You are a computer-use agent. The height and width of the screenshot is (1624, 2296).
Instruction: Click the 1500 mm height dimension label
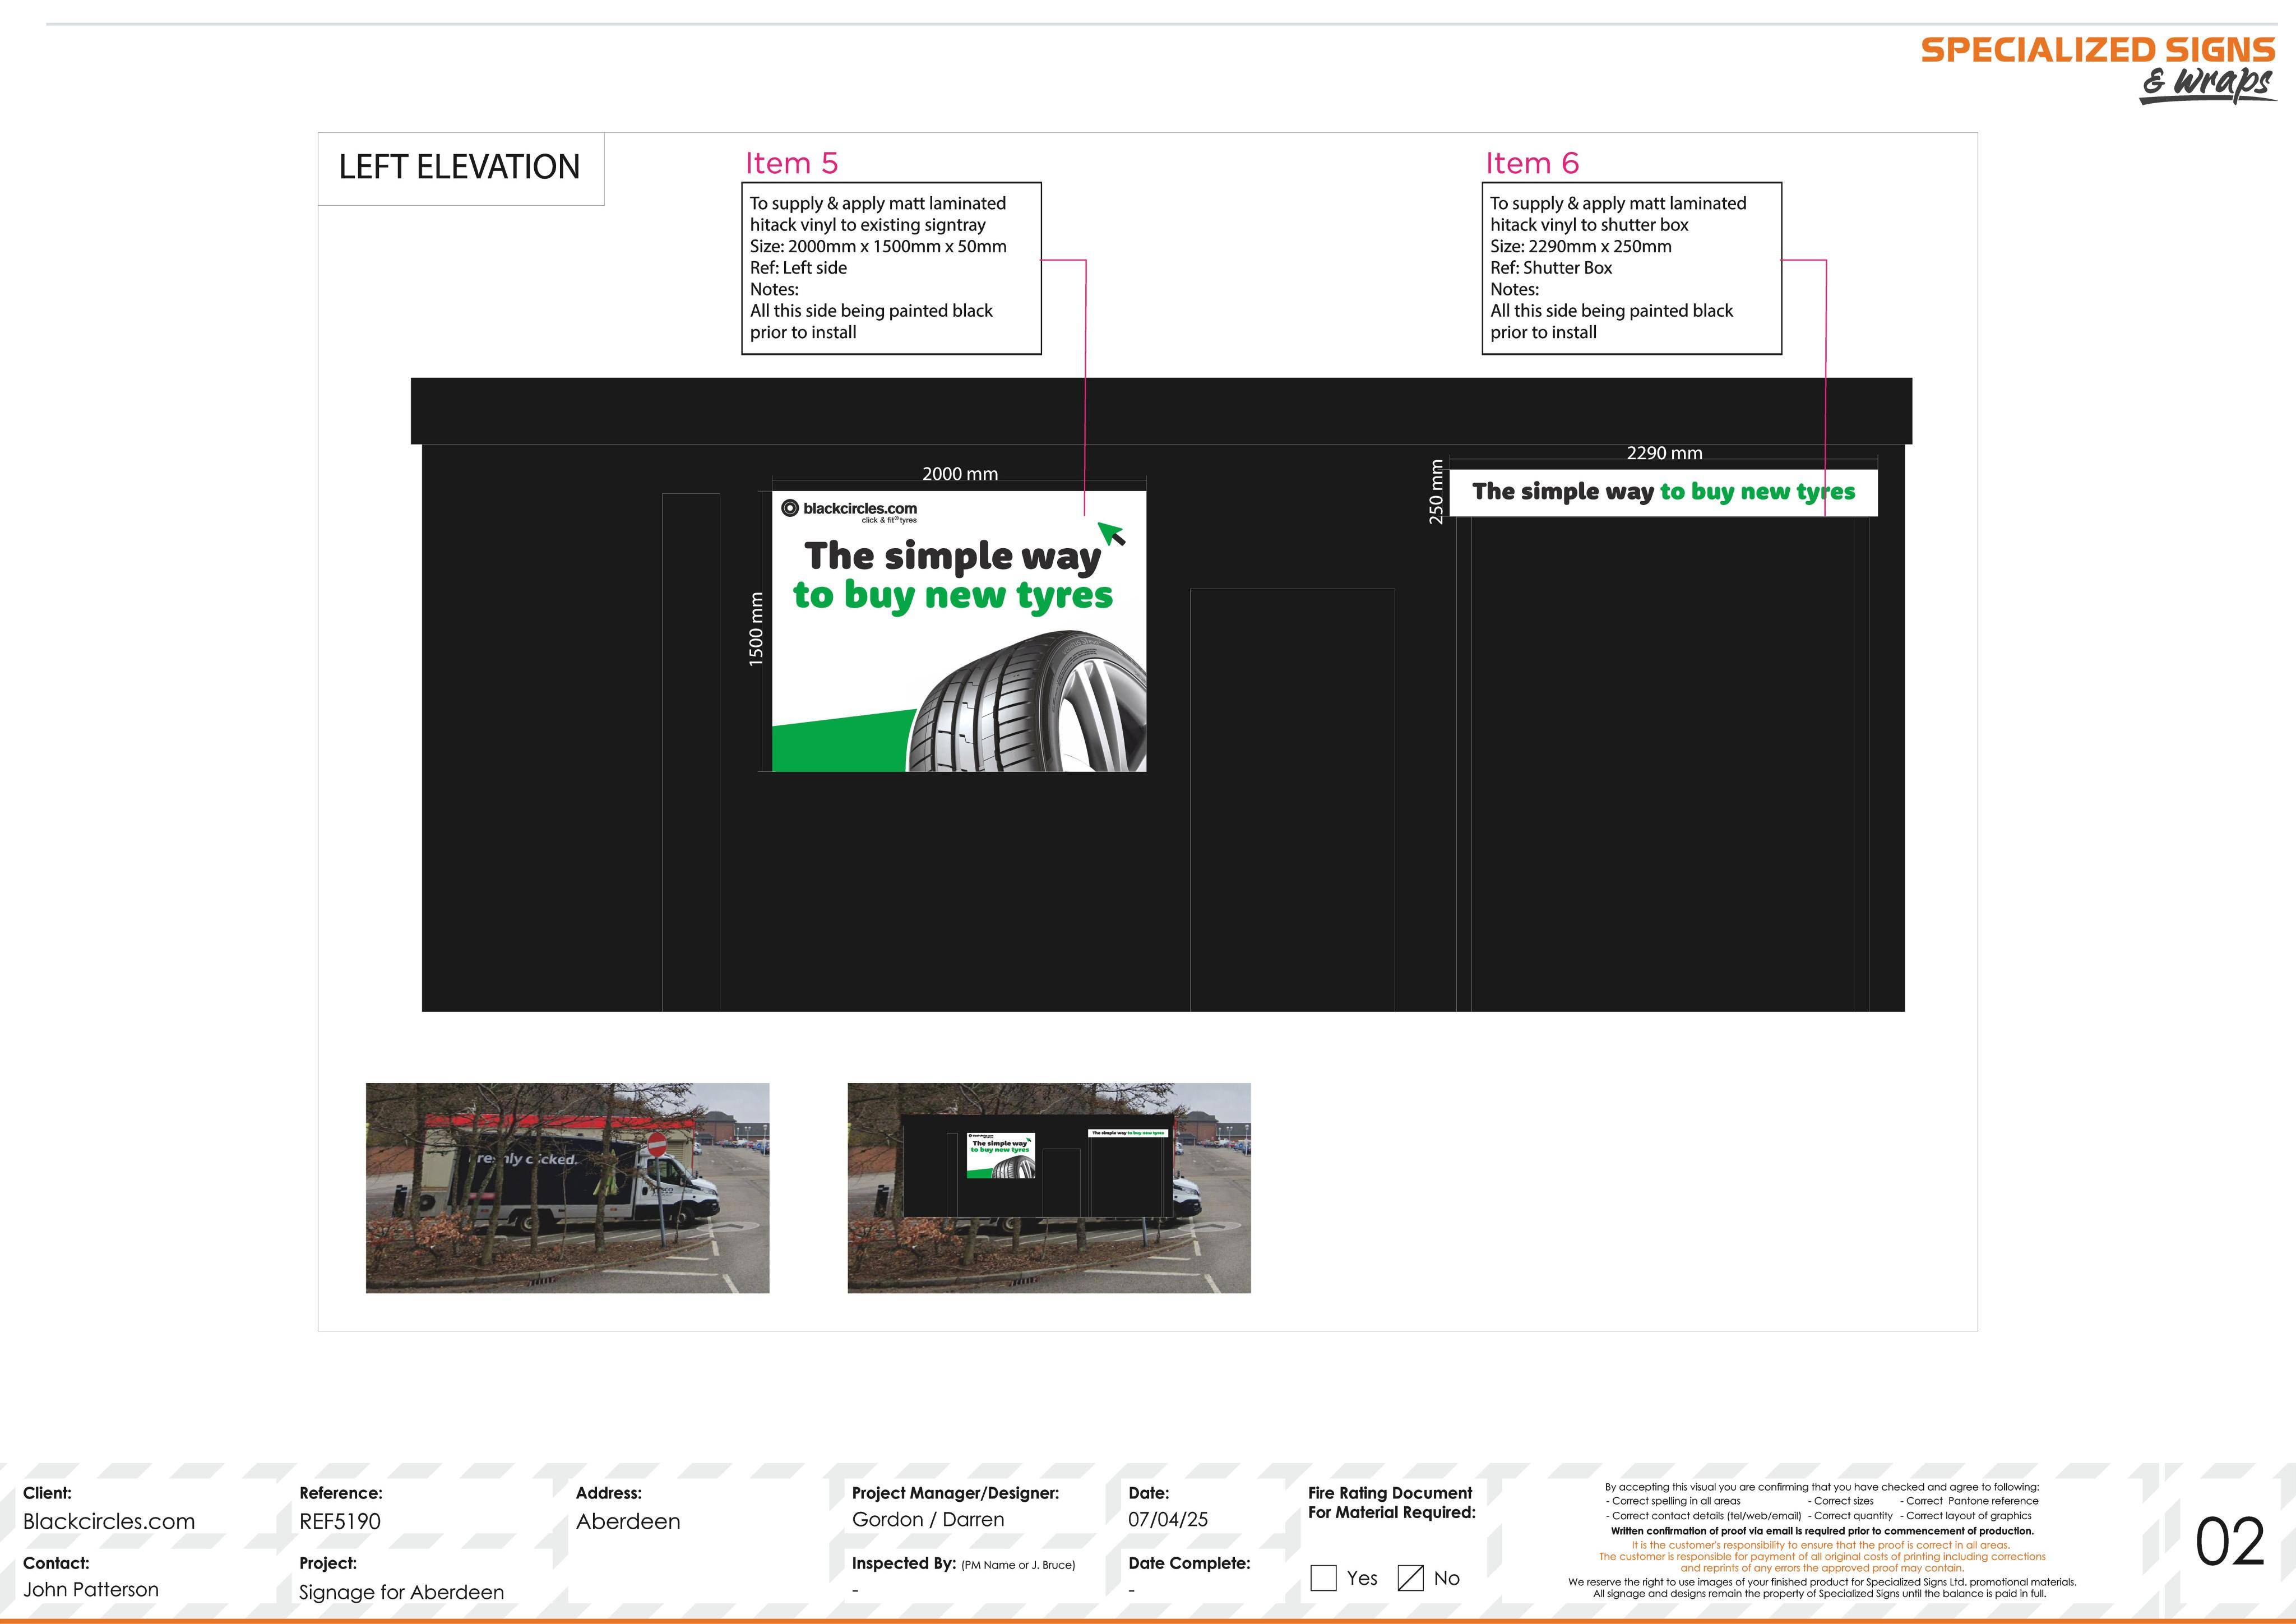(757, 629)
